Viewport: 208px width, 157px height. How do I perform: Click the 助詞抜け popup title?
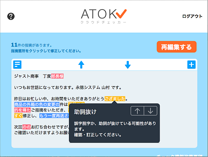click(85, 112)
